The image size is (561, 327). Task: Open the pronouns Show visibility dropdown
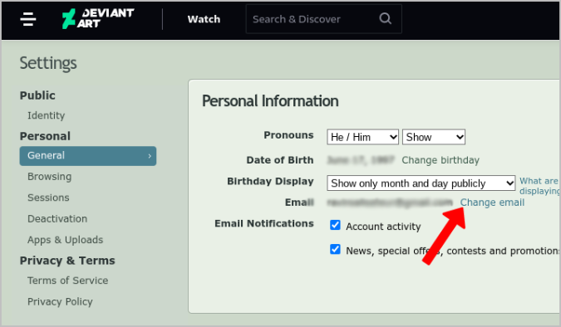434,137
